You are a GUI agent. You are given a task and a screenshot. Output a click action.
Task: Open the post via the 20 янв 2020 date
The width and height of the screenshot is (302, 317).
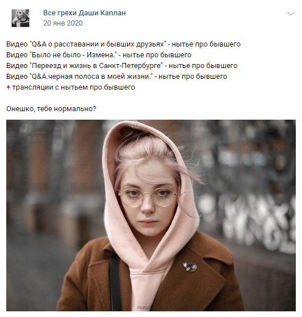pyautogui.click(x=63, y=23)
